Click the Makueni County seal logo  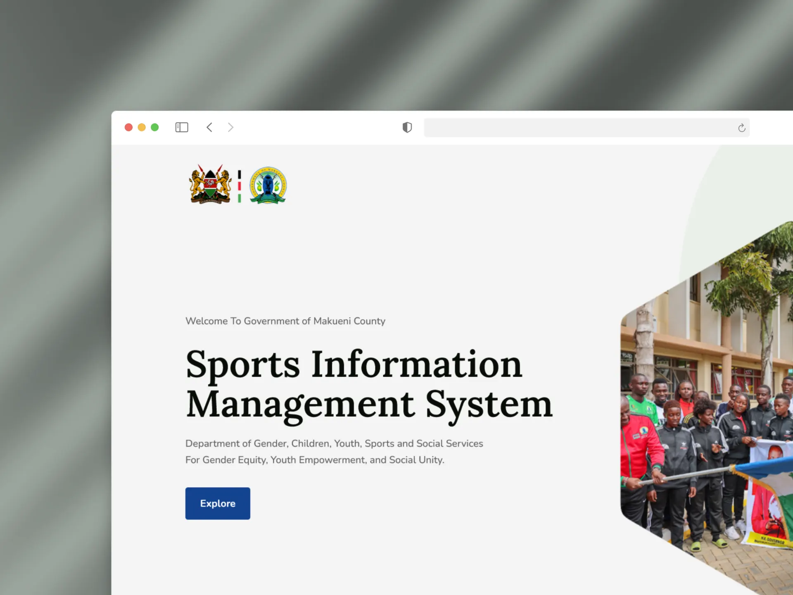point(268,186)
